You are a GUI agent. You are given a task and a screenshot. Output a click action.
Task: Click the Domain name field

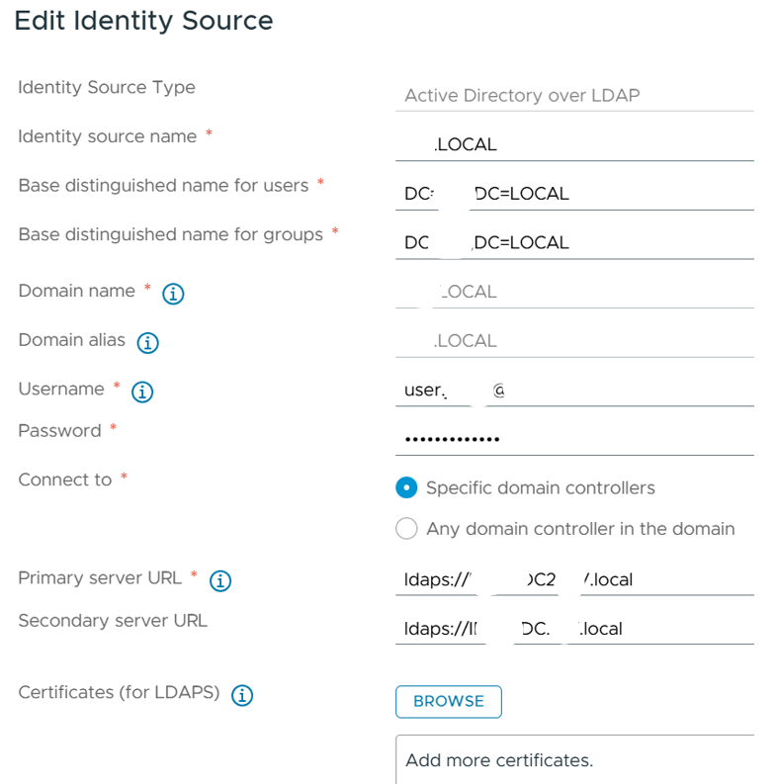coord(573,292)
